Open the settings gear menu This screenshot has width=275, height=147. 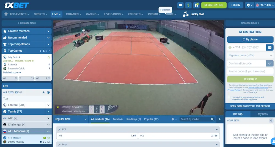(249, 5)
